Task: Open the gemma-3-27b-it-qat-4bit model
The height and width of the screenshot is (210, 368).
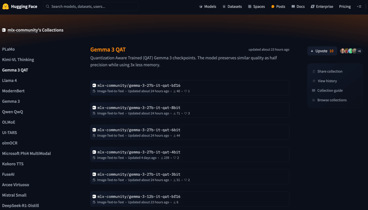Action: 139,152
